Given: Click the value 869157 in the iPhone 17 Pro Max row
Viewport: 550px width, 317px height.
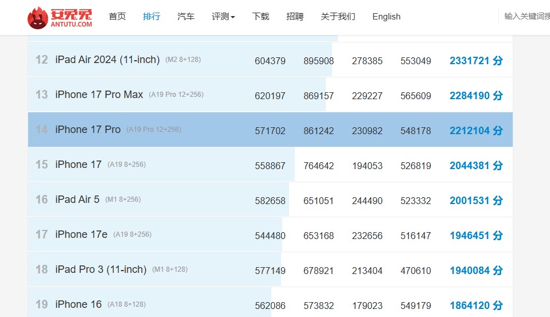Looking at the screenshot, I should 318,96.
